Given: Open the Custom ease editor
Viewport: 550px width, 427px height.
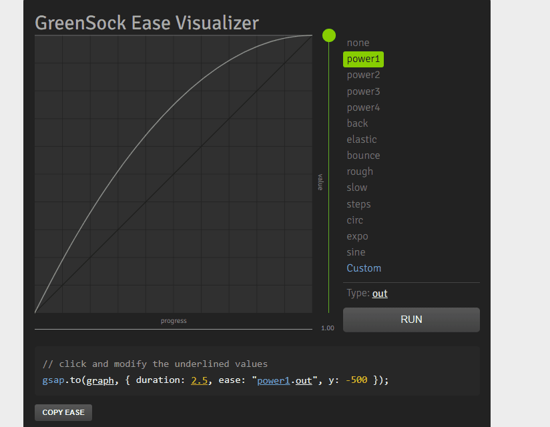Looking at the screenshot, I should (x=364, y=268).
